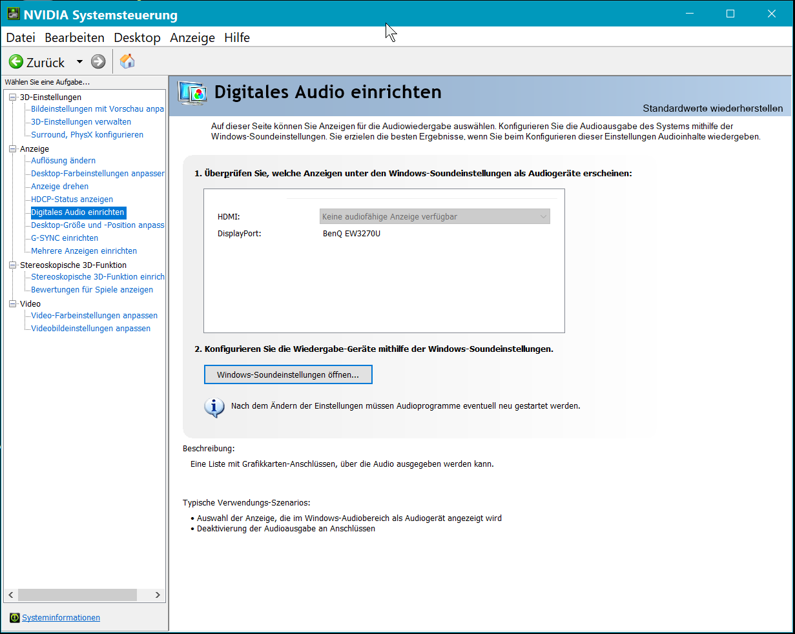Close the NVIDIA Systemsteuerung window
The image size is (795, 634).
pyautogui.click(x=772, y=14)
